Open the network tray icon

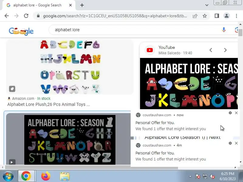[205, 176]
